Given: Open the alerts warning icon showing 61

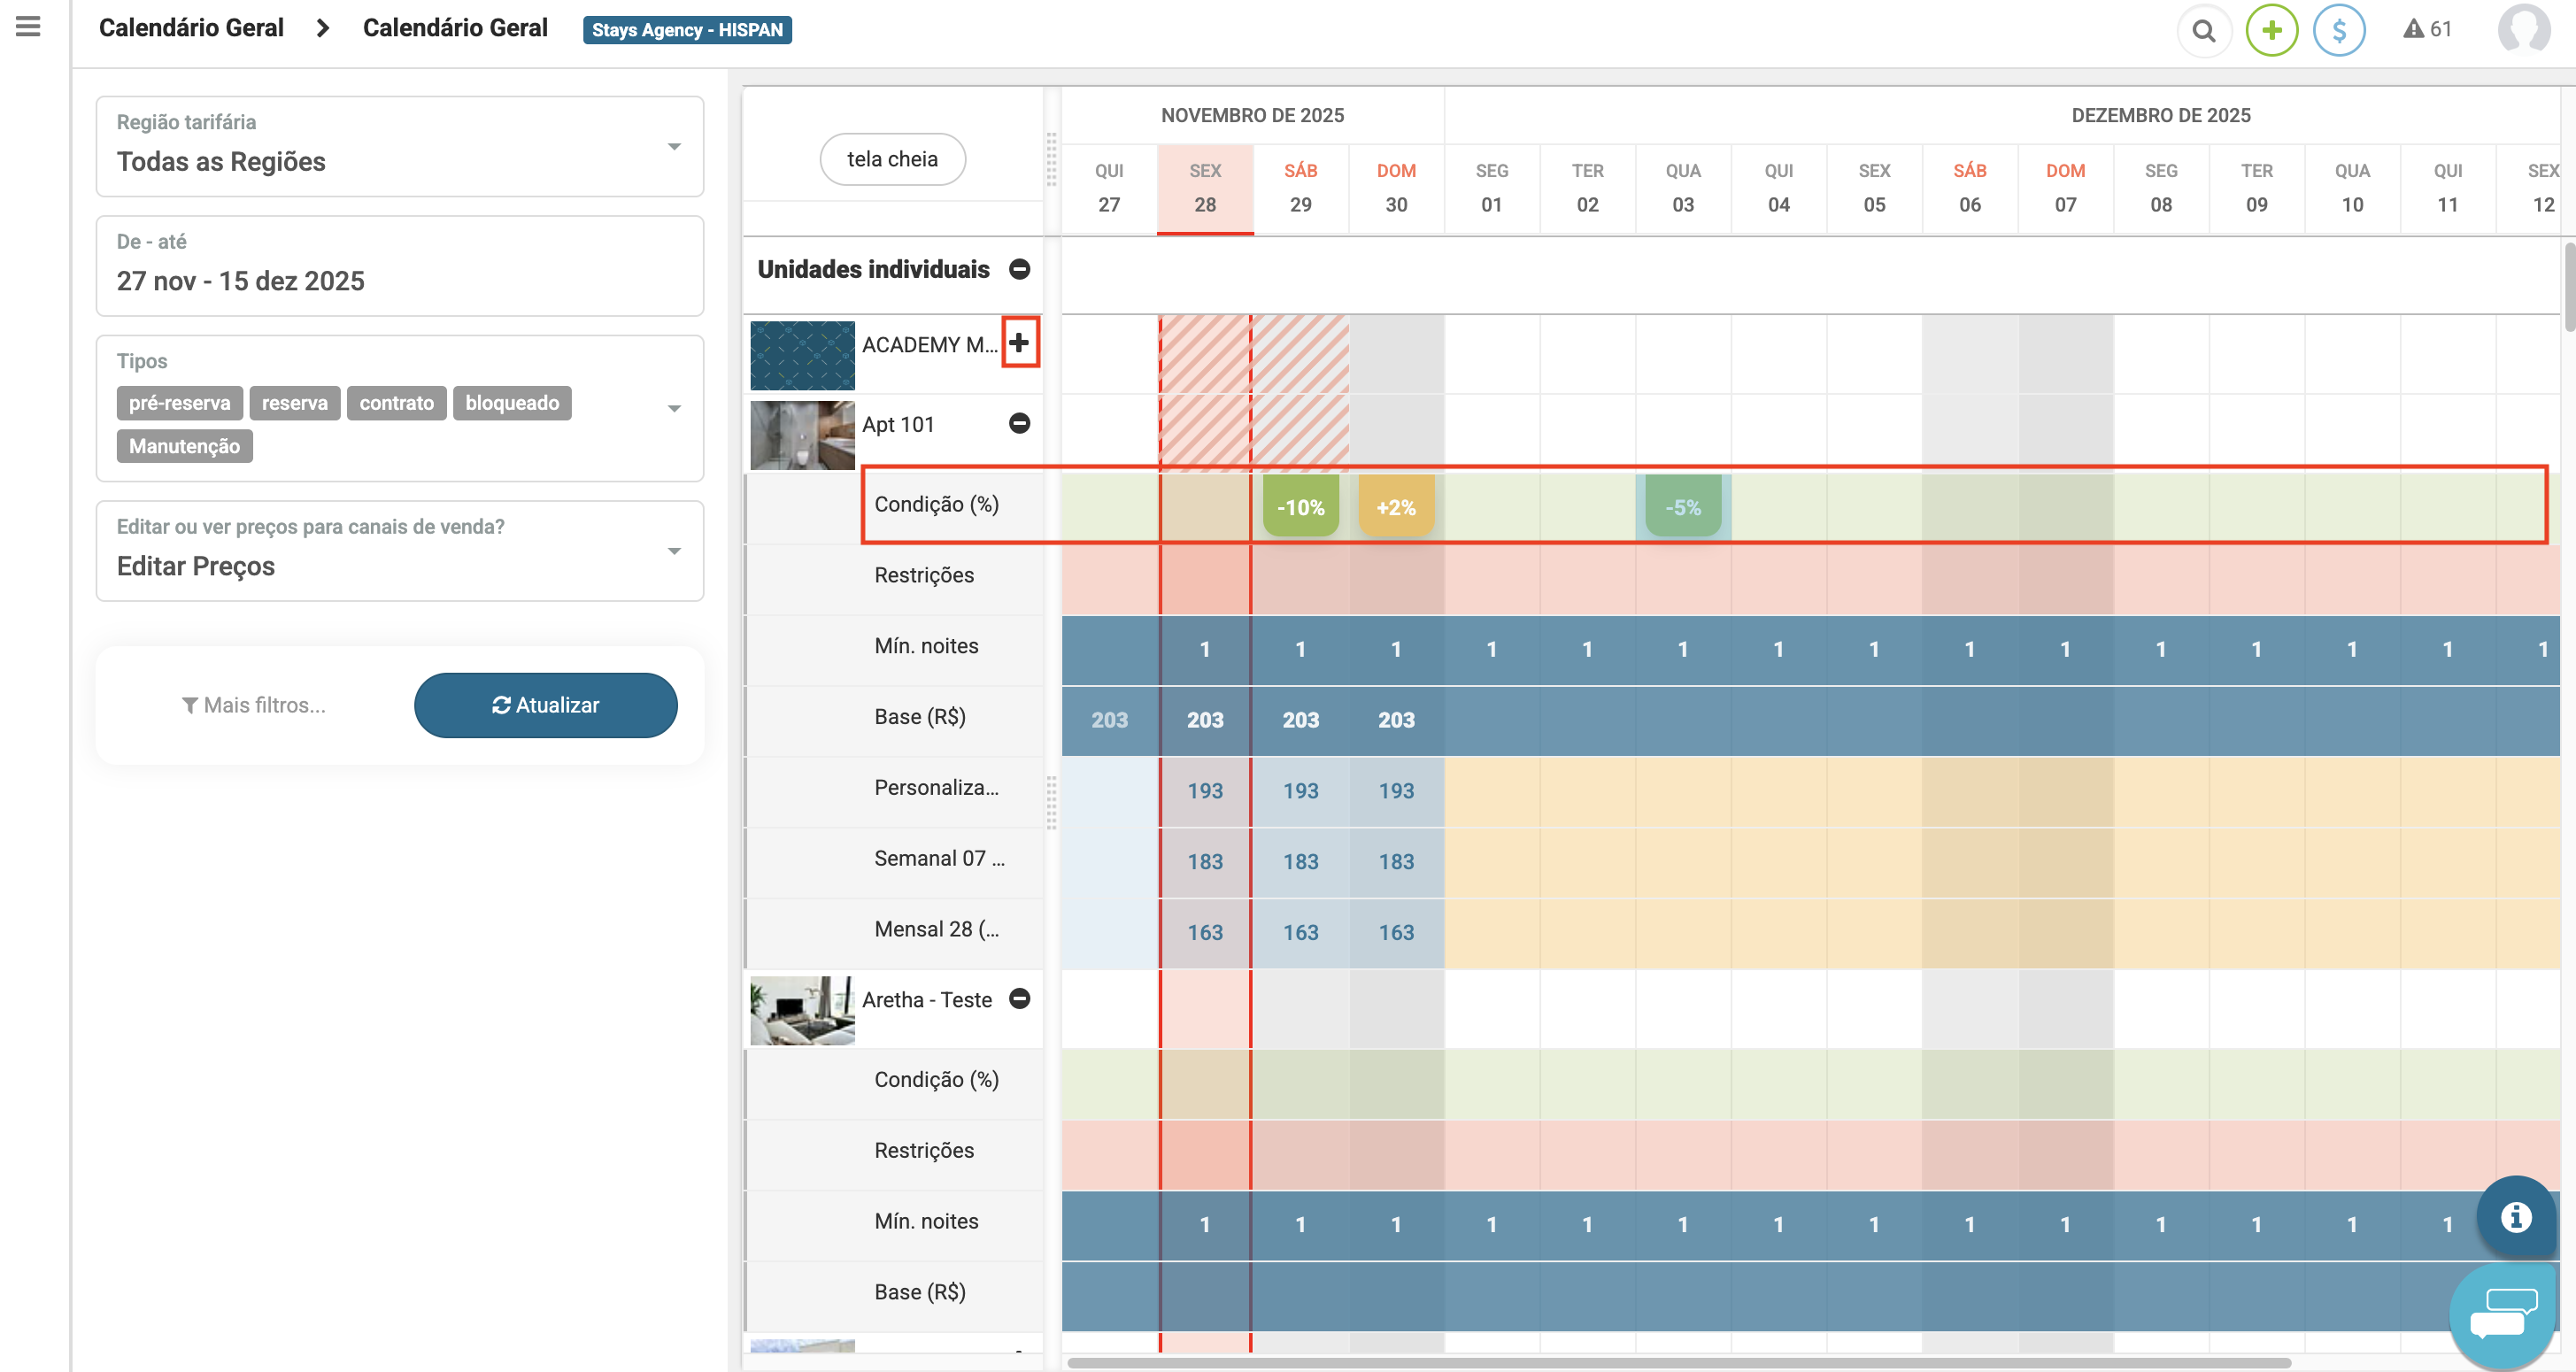Looking at the screenshot, I should click(x=2427, y=29).
